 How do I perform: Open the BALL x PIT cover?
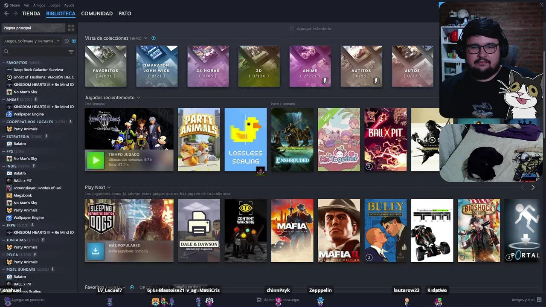coord(386,139)
